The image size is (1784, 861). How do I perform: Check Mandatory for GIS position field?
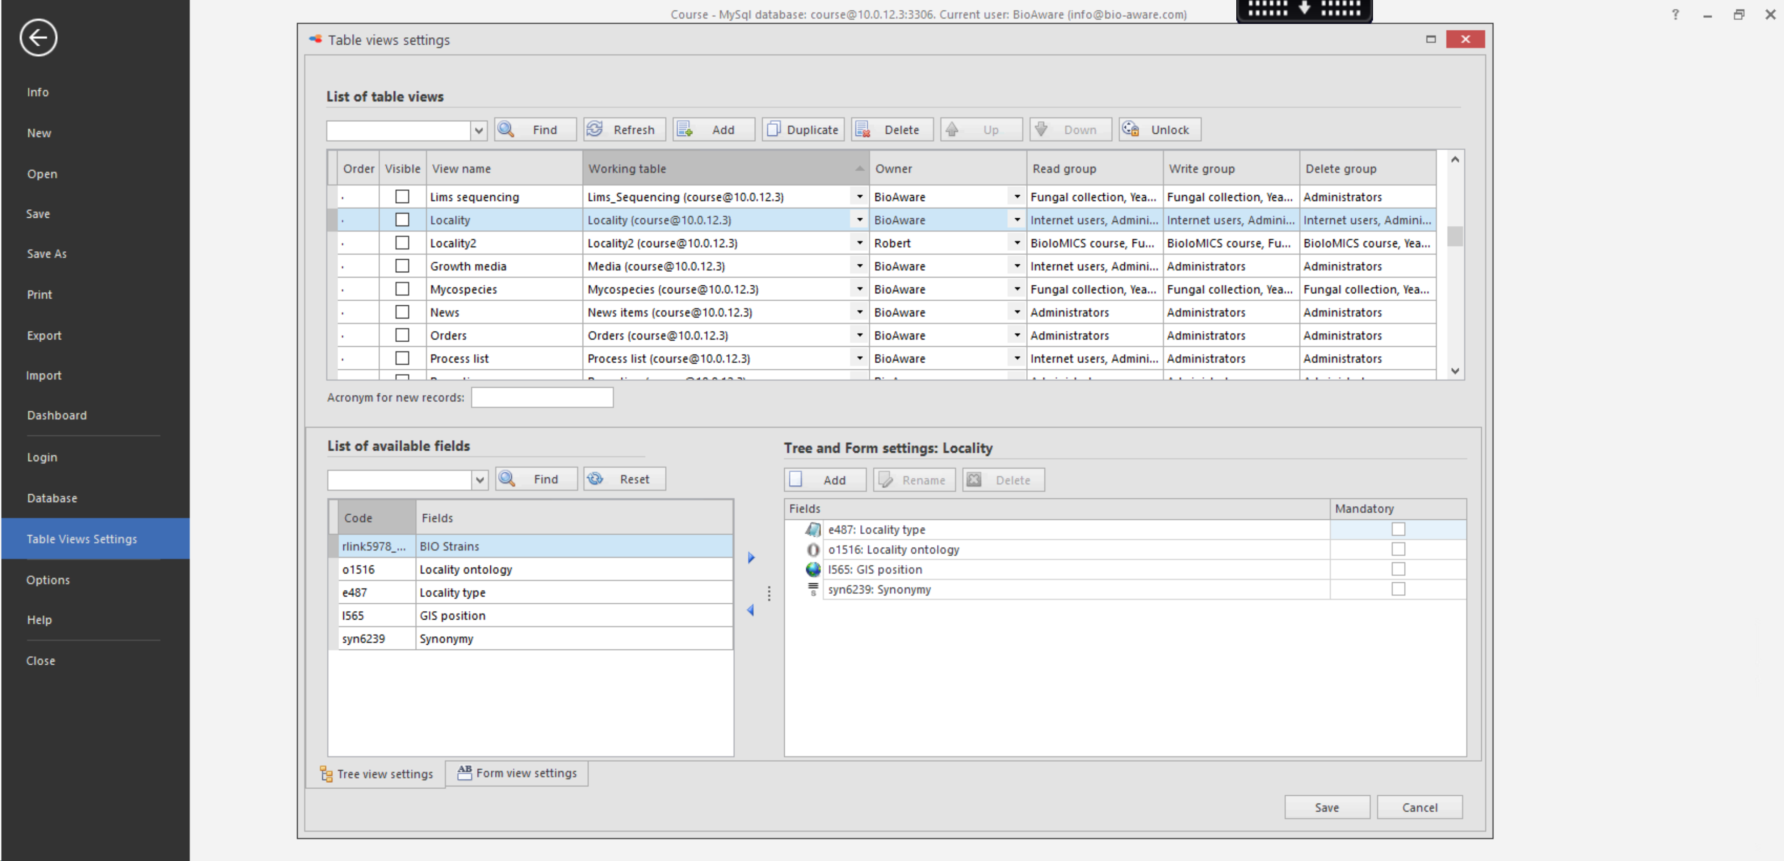[x=1399, y=569]
